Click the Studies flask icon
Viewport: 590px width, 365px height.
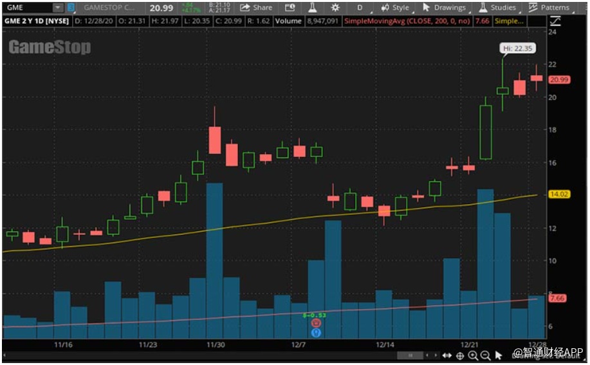click(x=483, y=8)
